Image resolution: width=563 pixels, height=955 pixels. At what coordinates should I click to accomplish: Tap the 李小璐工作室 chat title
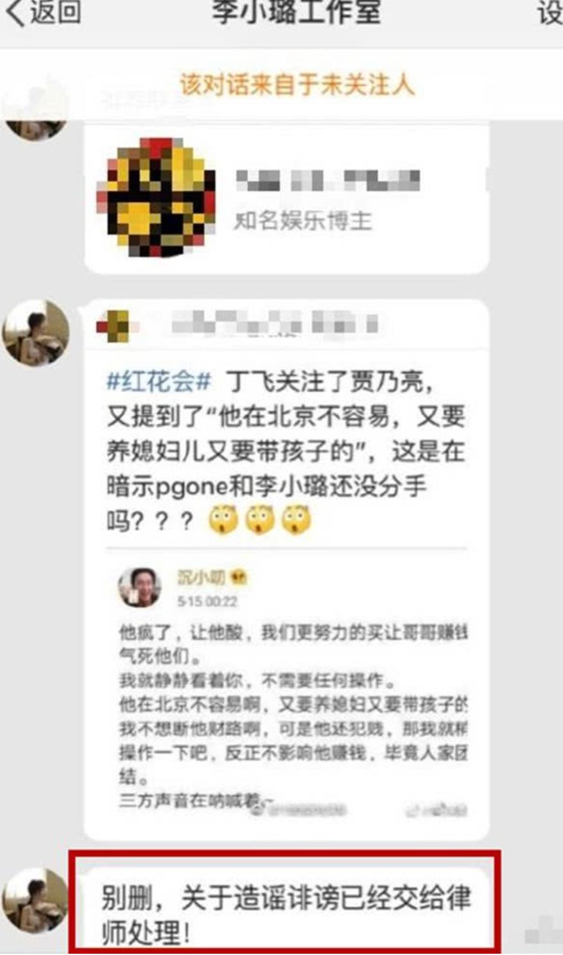[x=297, y=13]
